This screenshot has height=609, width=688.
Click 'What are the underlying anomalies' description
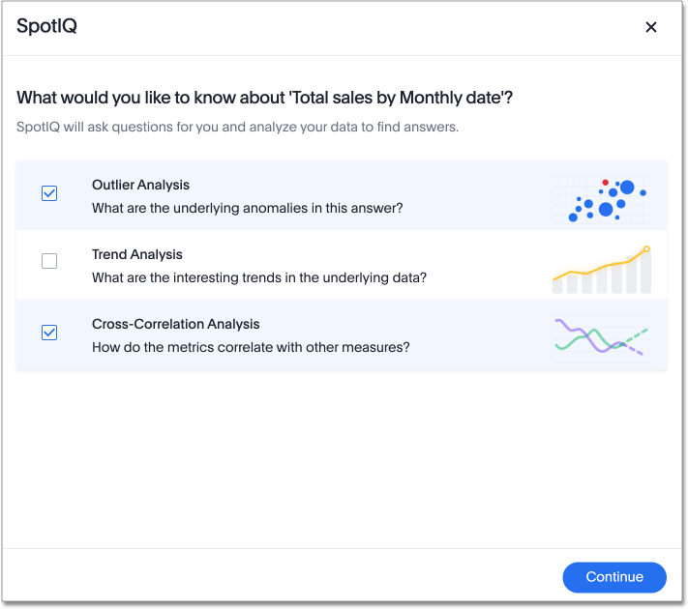coord(247,208)
